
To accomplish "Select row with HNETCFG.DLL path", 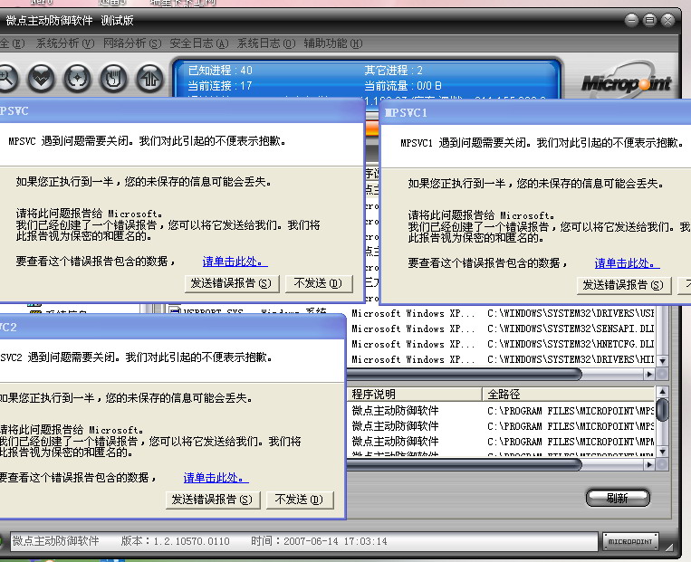I will (x=502, y=344).
